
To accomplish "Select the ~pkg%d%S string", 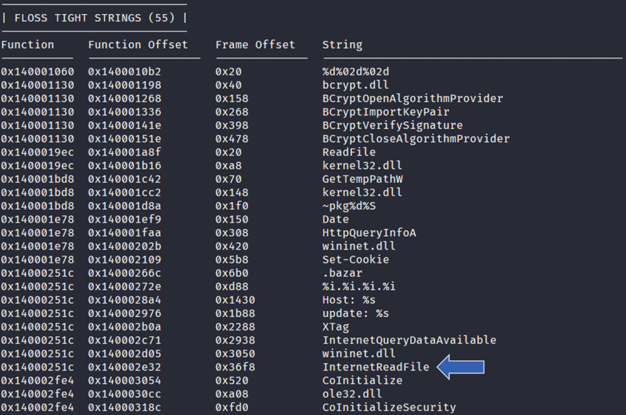I will (x=349, y=206).
